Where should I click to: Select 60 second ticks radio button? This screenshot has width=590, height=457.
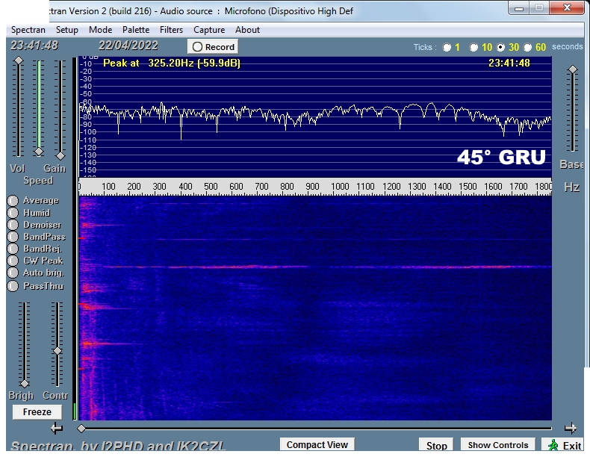point(527,47)
